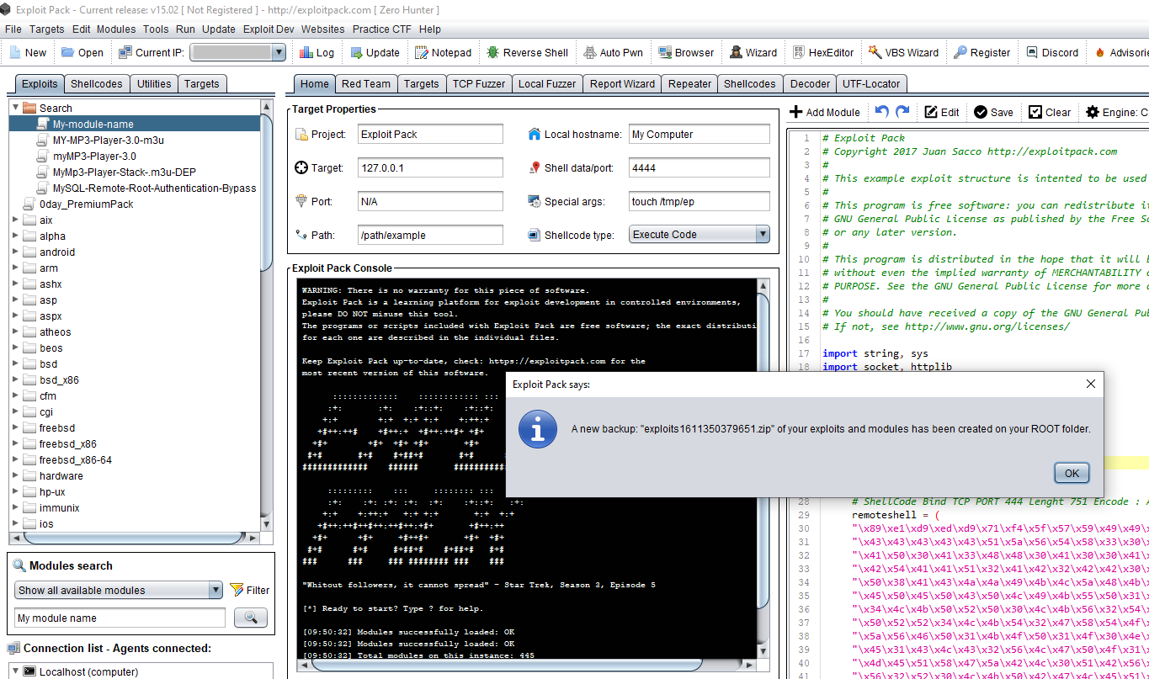Viewport: 1149px width, 679px height.
Task: Launch the HexEditor from the toolbar
Action: pyautogui.click(x=822, y=52)
